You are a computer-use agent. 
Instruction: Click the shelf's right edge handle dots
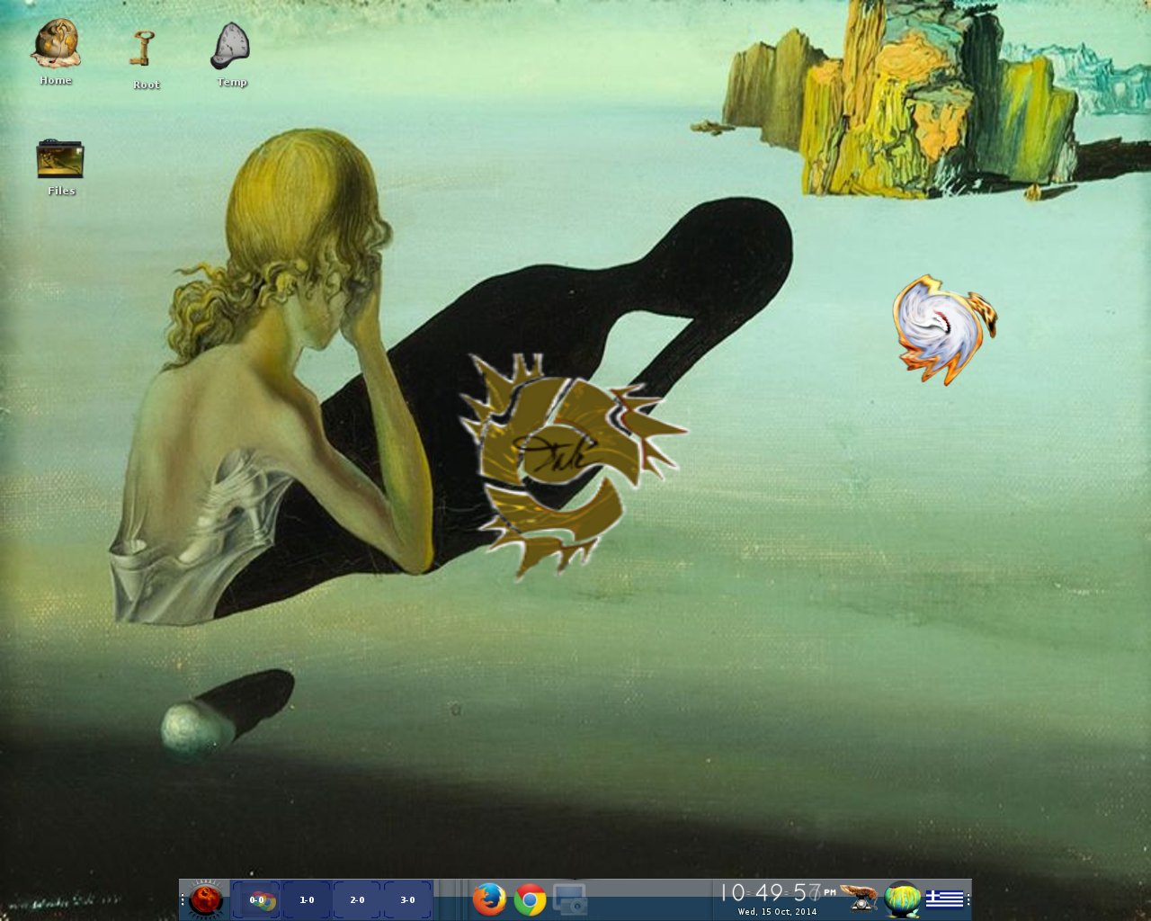968,899
